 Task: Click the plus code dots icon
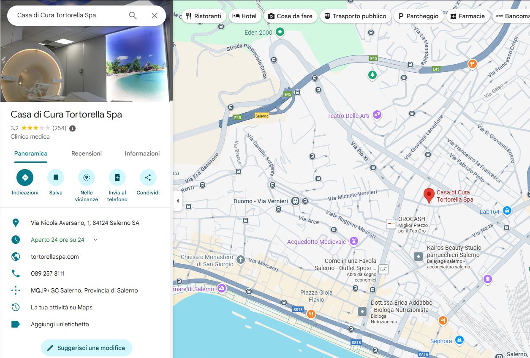coord(16,290)
